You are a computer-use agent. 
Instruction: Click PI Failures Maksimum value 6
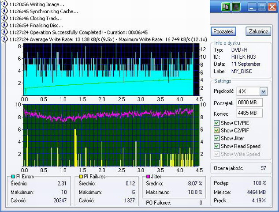click(134, 192)
